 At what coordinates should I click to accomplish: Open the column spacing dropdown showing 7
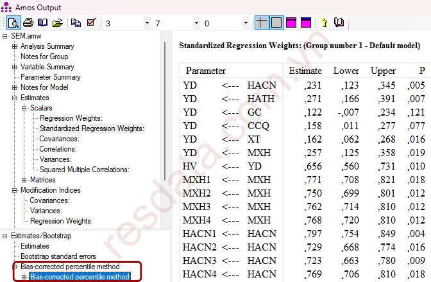196,23
